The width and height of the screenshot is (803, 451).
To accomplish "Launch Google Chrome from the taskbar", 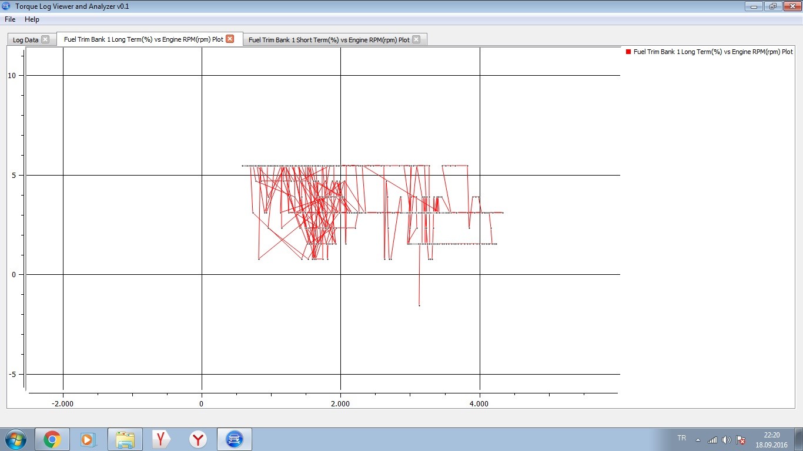I will click(x=52, y=439).
